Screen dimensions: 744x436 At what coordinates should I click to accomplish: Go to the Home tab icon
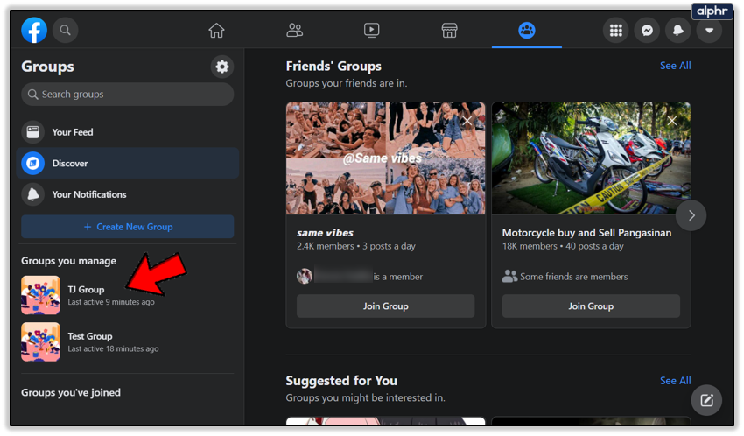pyautogui.click(x=216, y=31)
